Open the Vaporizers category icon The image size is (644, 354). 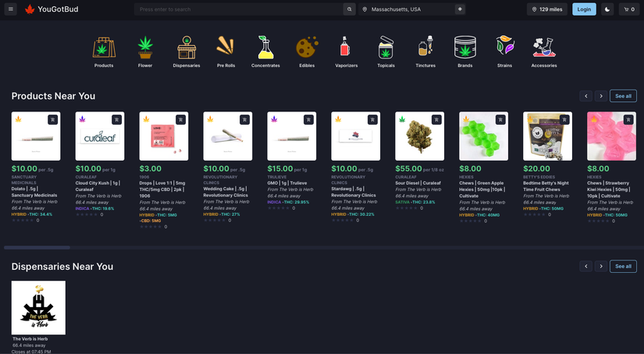tap(346, 48)
